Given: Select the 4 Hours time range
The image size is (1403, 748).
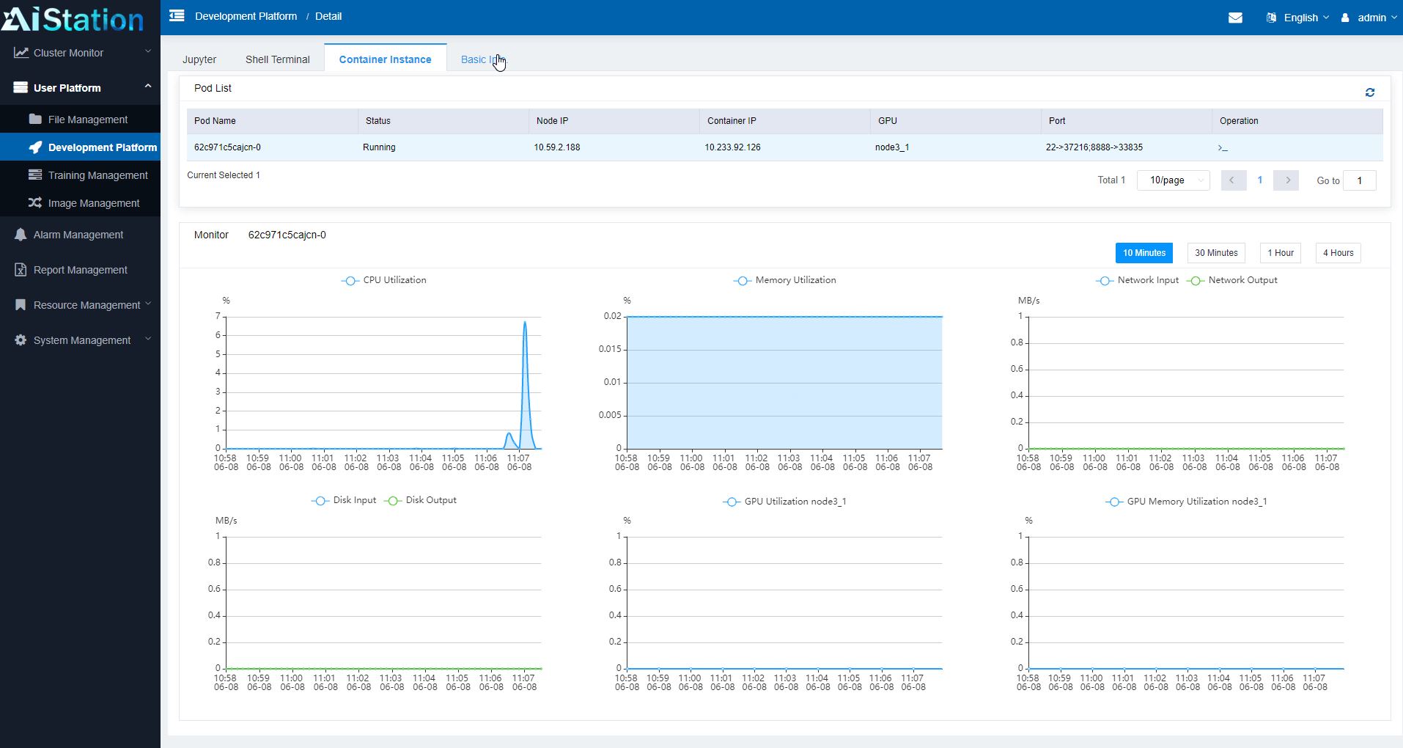Looking at the screenshot, I should tap(1338, 253).
